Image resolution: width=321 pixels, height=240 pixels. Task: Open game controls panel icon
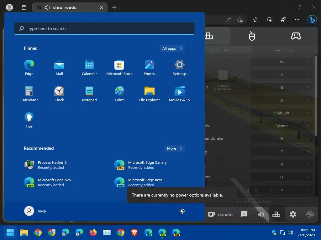[x=276, y=214]
